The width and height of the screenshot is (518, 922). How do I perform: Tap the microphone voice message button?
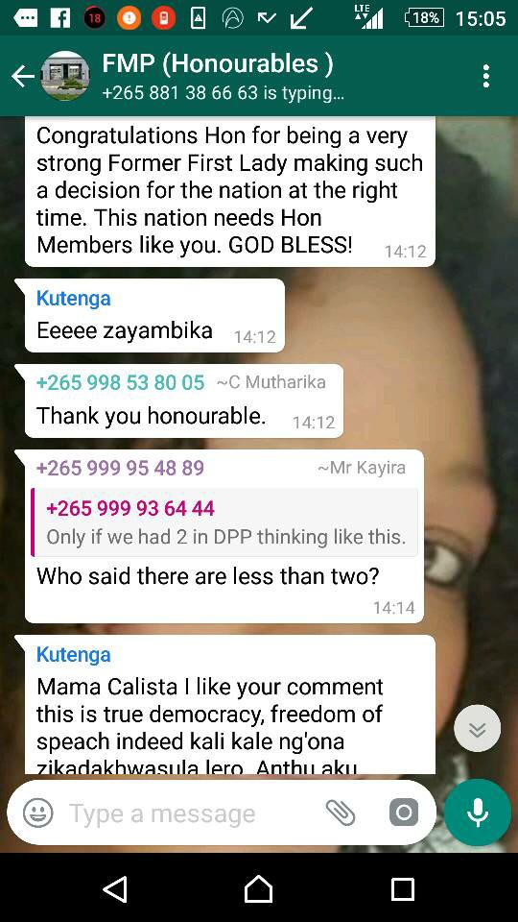pos(478,813)
